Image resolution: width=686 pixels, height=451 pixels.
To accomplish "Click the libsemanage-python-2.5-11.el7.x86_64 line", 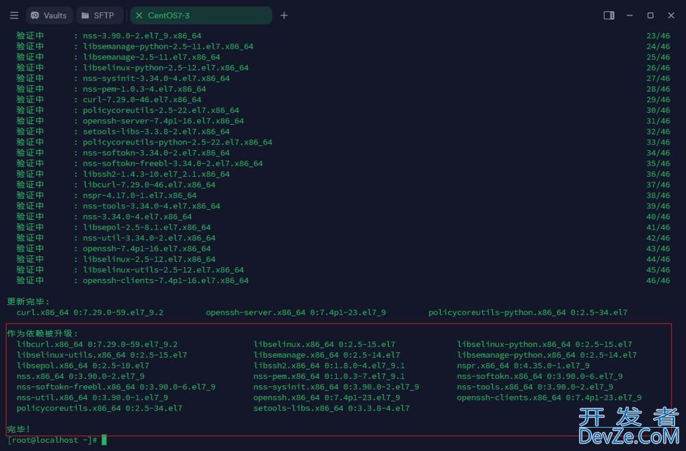I will (x=168, y=47).
